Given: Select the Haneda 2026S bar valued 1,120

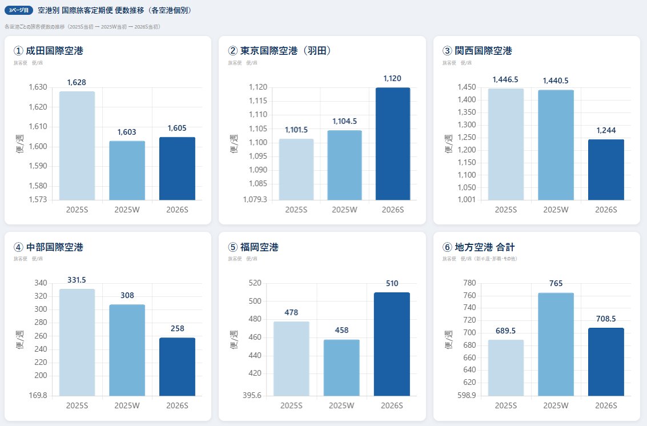Looking at the screenshot, I should [393, 144].
